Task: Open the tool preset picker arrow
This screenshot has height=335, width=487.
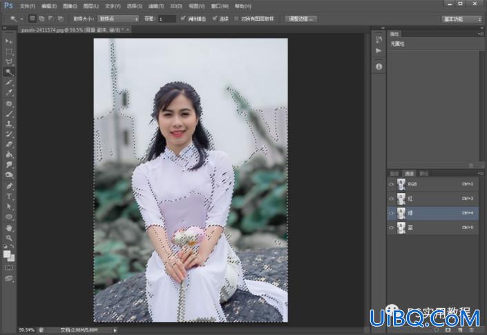Action: coord(21,19)
